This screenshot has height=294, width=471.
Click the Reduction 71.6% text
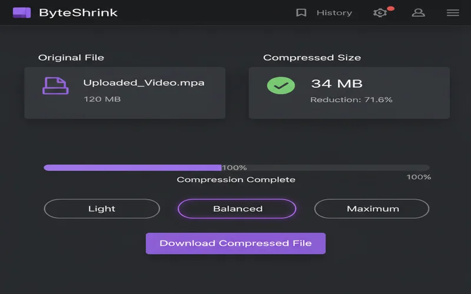(351, 100)
